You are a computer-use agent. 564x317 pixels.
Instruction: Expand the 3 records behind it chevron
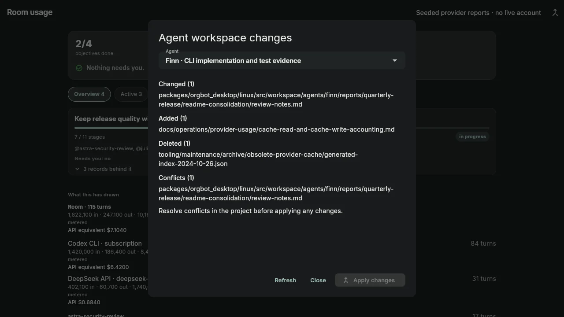pyautogui.click(x=78, y=169)
